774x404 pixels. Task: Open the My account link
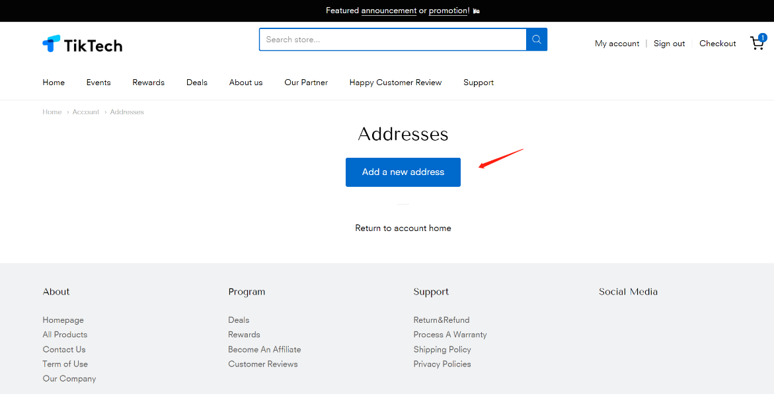617,44
